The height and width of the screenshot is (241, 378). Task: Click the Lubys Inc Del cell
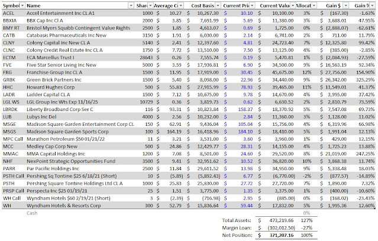[x=41, y=117]
